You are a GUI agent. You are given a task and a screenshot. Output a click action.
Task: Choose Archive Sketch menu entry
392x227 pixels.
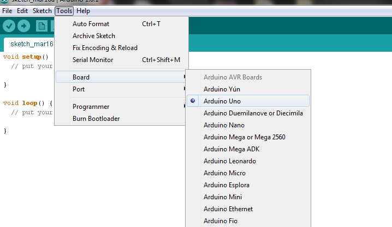(122, 36)
